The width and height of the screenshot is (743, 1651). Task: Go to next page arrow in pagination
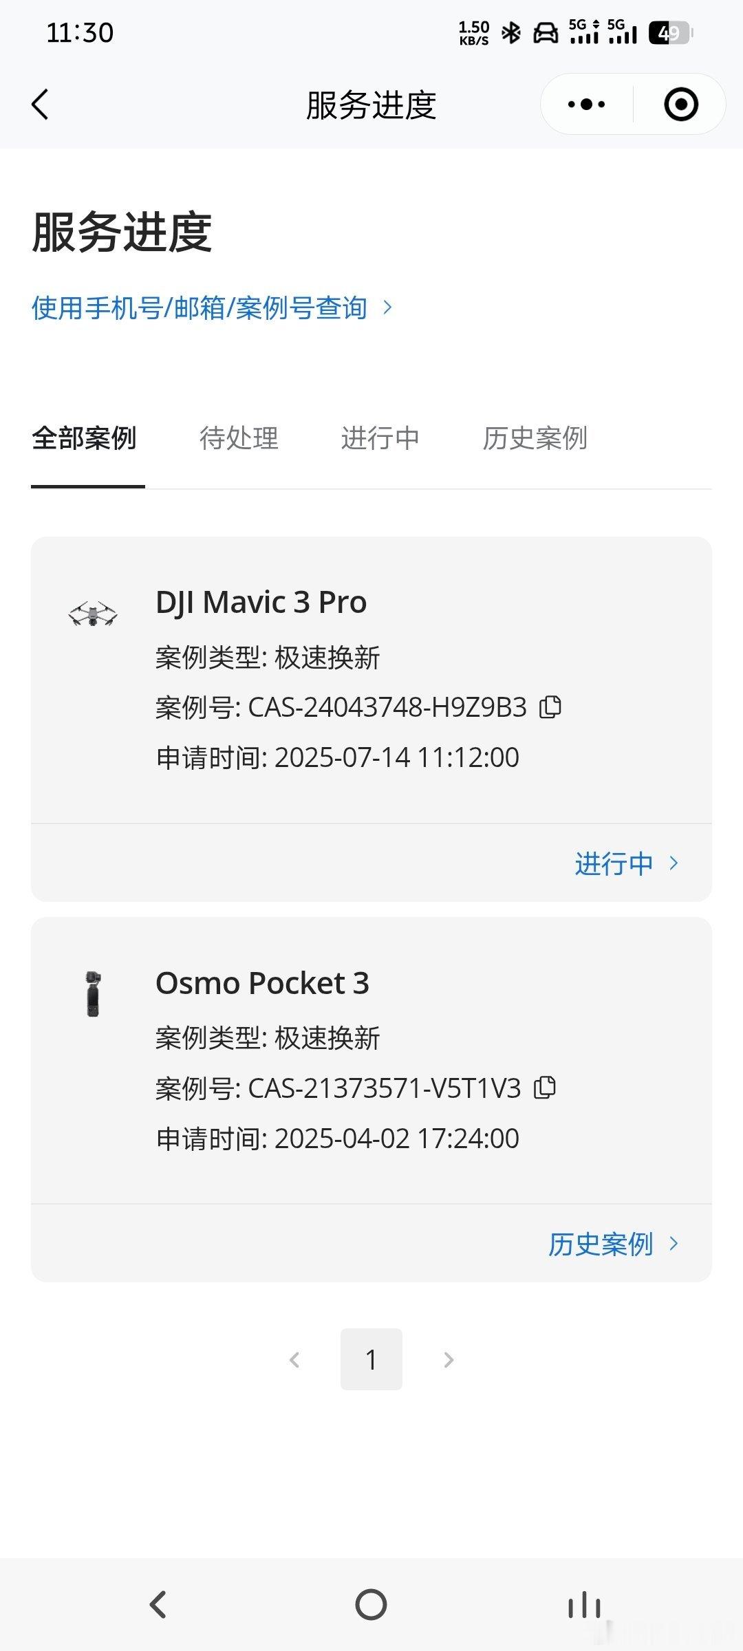coord(449,1359)
